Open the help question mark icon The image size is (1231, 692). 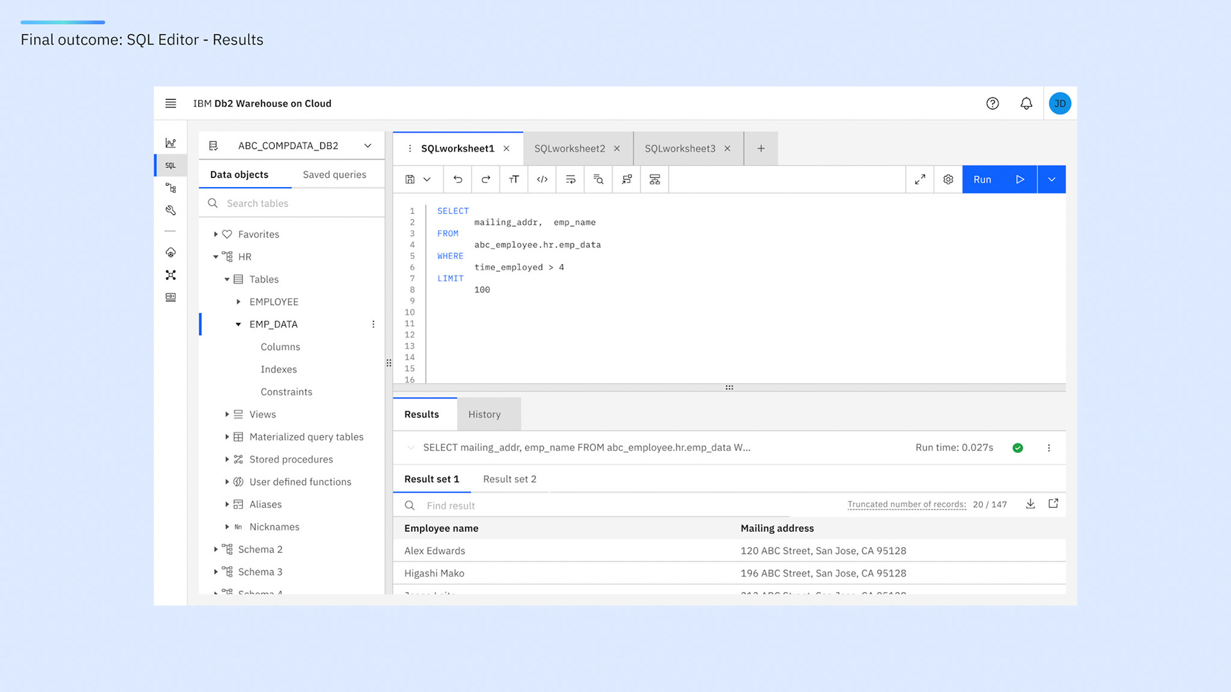pyautogui.click(x=992, y=104)
